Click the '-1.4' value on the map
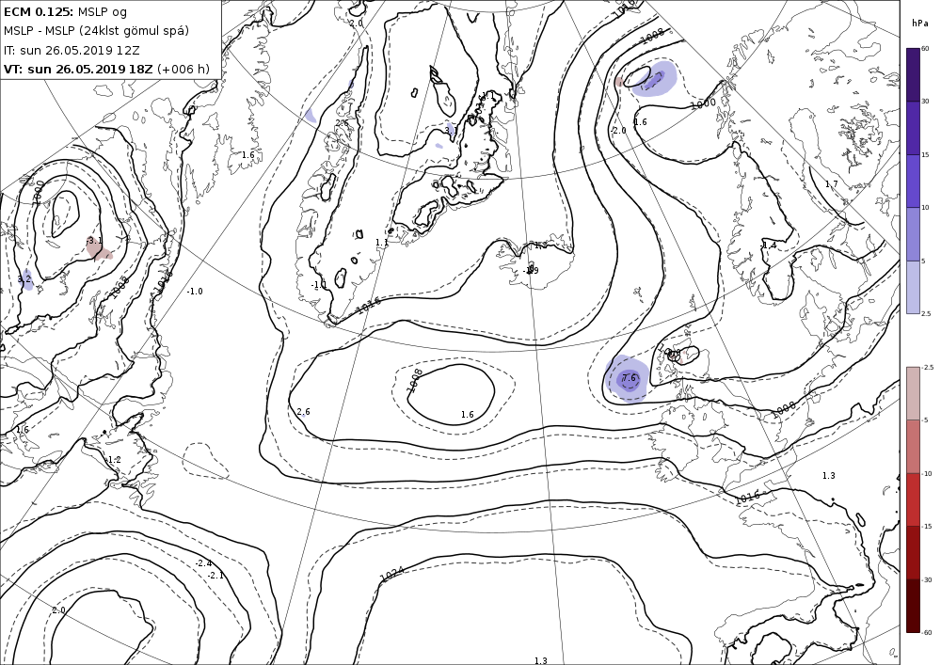This screenshot has height=665, width=941. (x=768, y=245)
